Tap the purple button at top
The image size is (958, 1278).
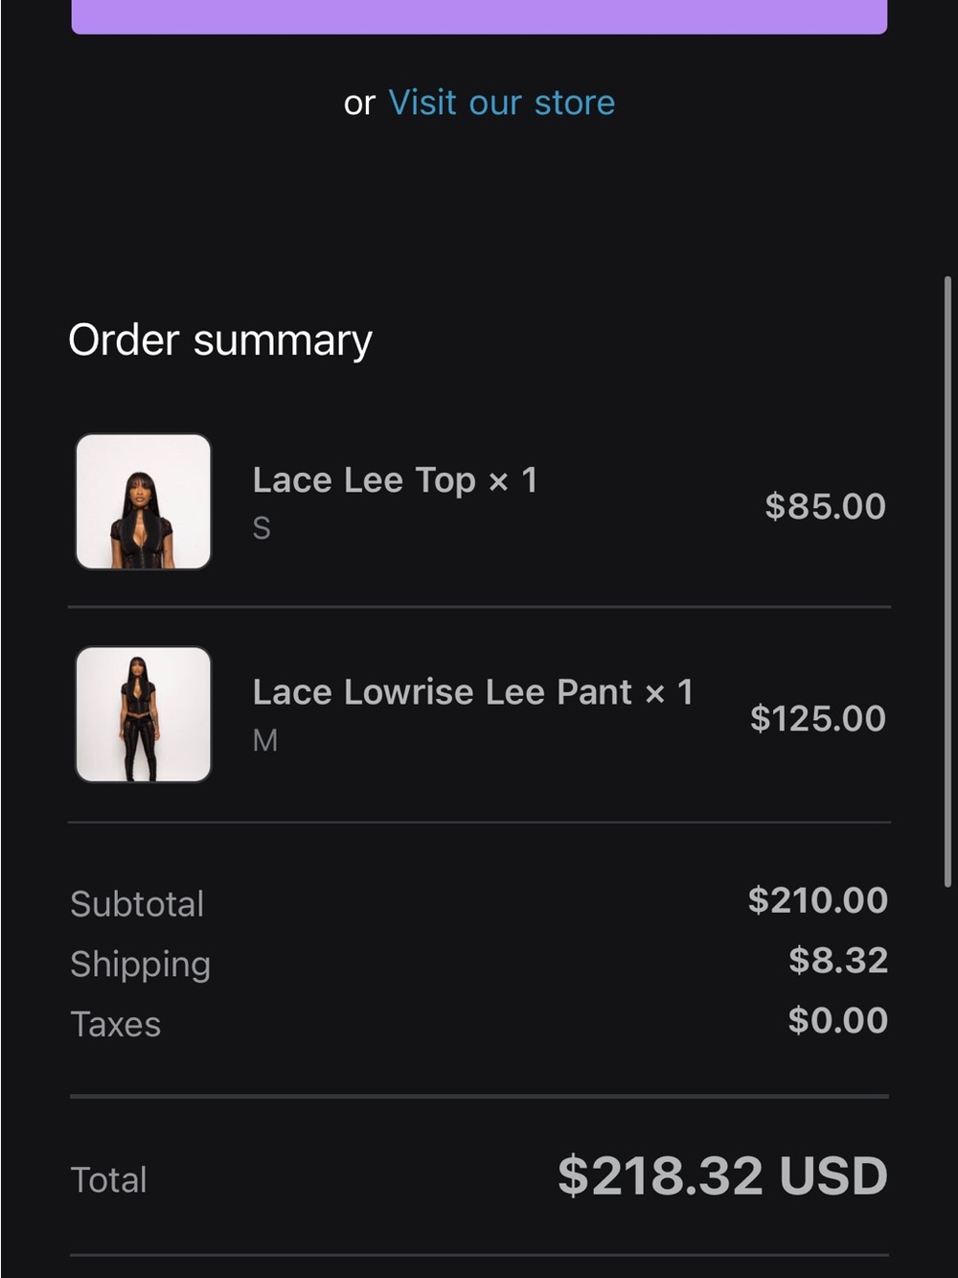point(479,16)
